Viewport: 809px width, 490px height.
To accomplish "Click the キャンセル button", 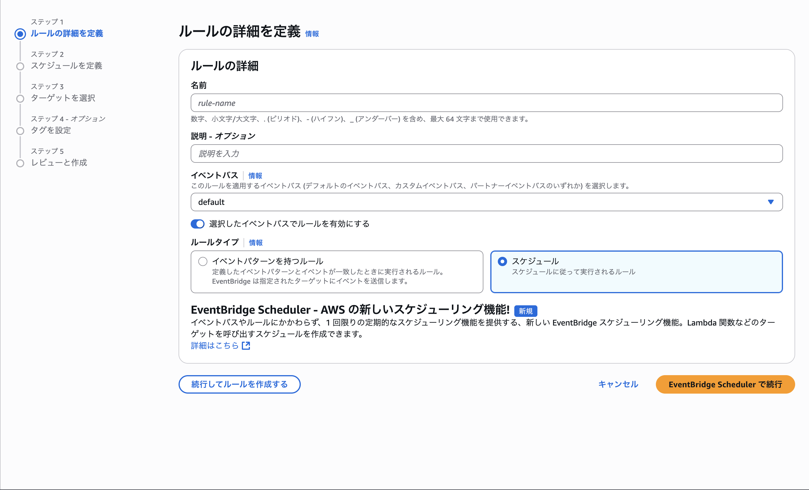I will click(618, 384).
